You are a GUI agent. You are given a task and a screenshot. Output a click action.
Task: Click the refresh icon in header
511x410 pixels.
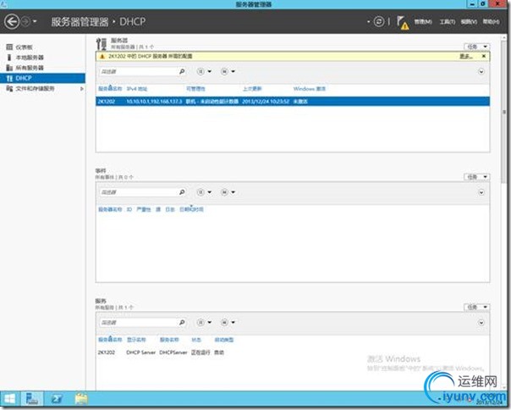(379, 22)
